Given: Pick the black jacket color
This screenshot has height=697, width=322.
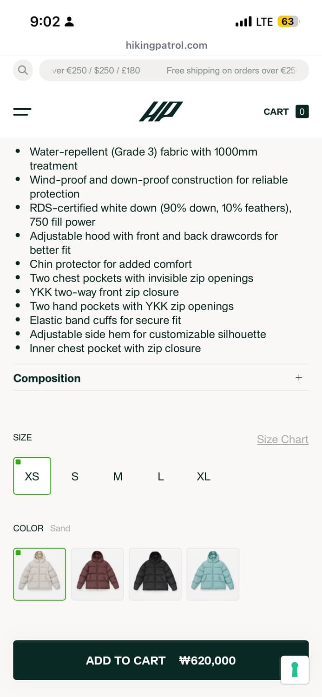Looking at the screenshot, I should pyautogui.click(x=155, y=574).
